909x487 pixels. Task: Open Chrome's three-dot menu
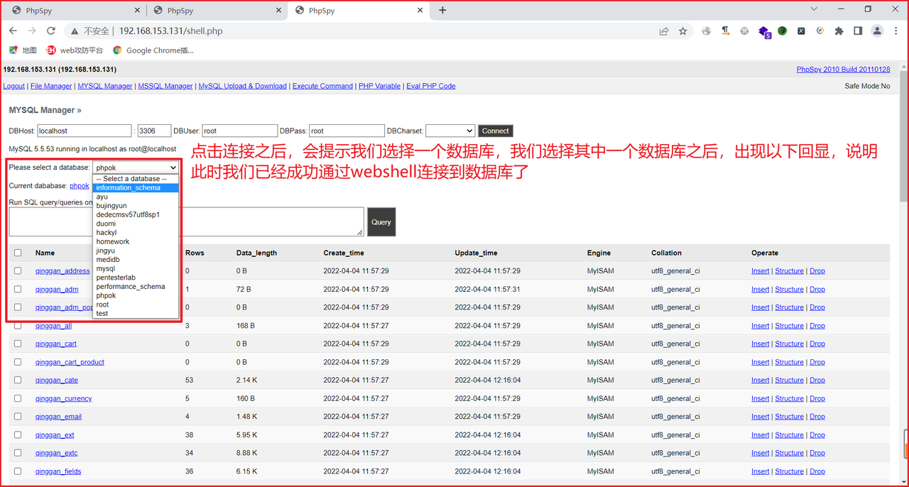click(x=896, y=31)
